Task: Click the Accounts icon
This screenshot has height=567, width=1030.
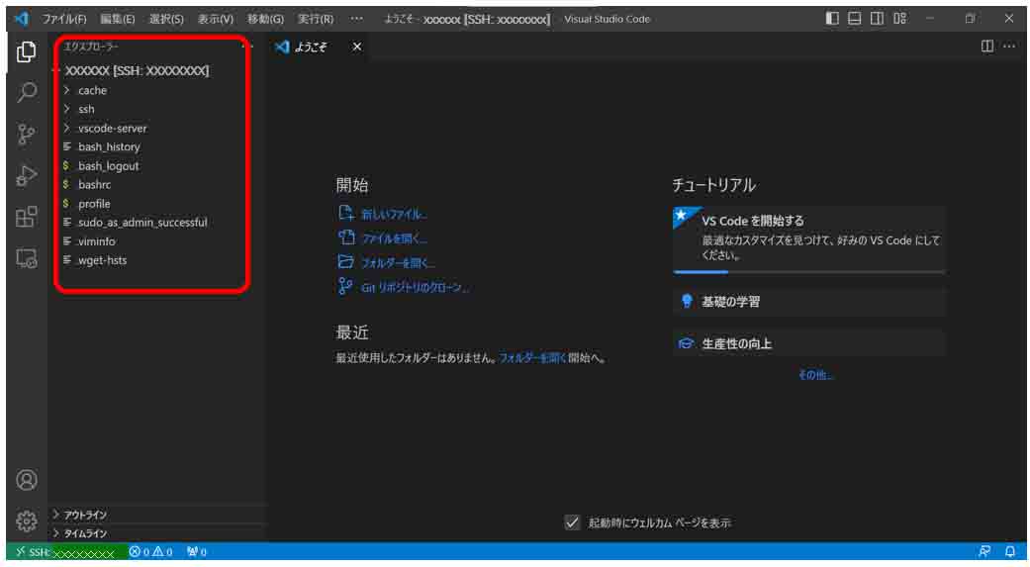Action: click(27, 480)
